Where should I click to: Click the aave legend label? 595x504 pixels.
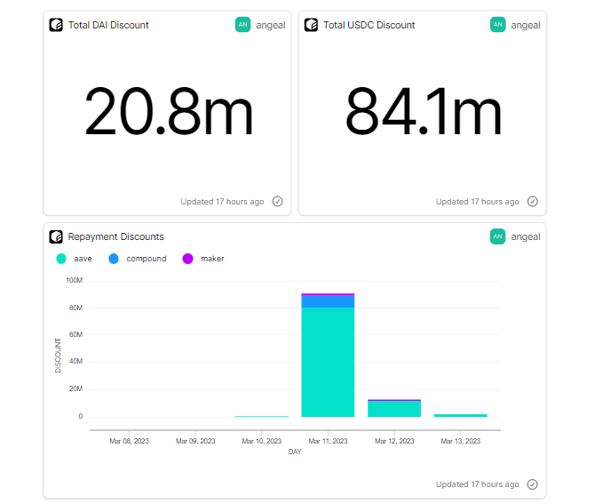tap(83, 259)
